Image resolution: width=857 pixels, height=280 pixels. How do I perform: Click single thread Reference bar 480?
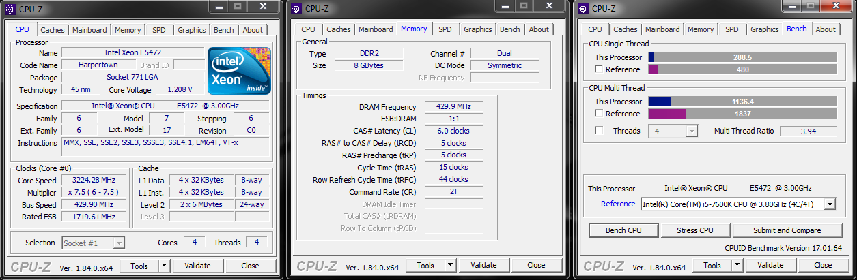[x=742, y=69]
